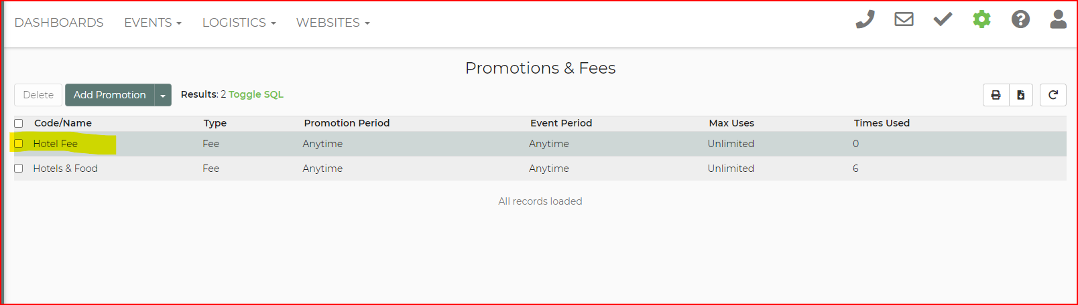Open the green settings gear
Viewport: 1078px width, 305px height.
coord(981,19)
